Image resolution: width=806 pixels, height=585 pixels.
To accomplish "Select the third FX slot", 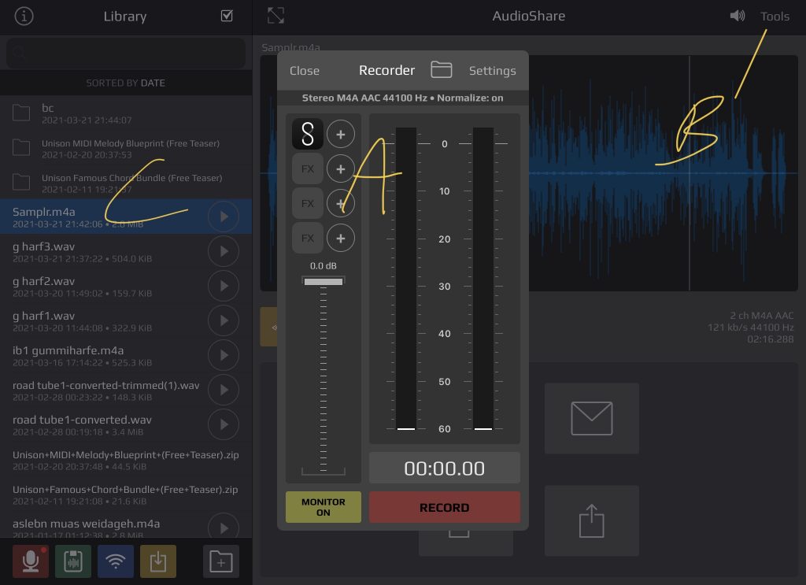I will pos(308,238).
